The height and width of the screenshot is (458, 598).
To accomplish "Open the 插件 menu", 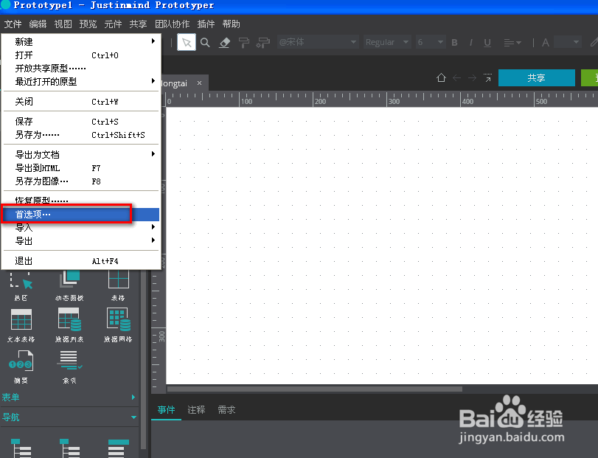I will pos(206,24).
